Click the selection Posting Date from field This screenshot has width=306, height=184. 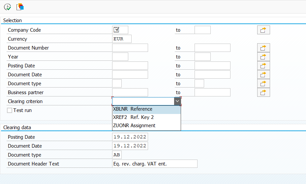(x=130, y=66)
